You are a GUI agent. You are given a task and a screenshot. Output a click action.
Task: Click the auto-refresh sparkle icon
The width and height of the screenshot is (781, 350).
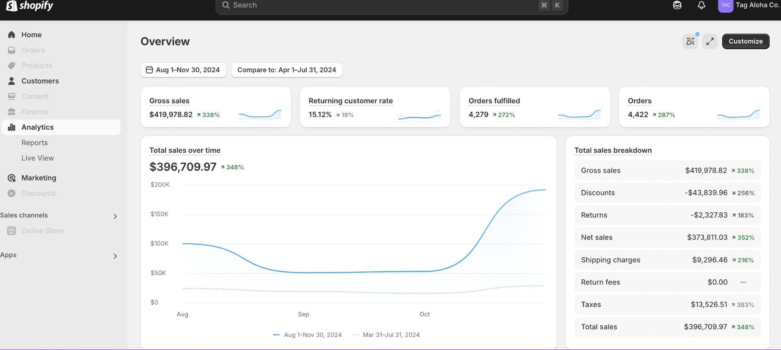690,41
